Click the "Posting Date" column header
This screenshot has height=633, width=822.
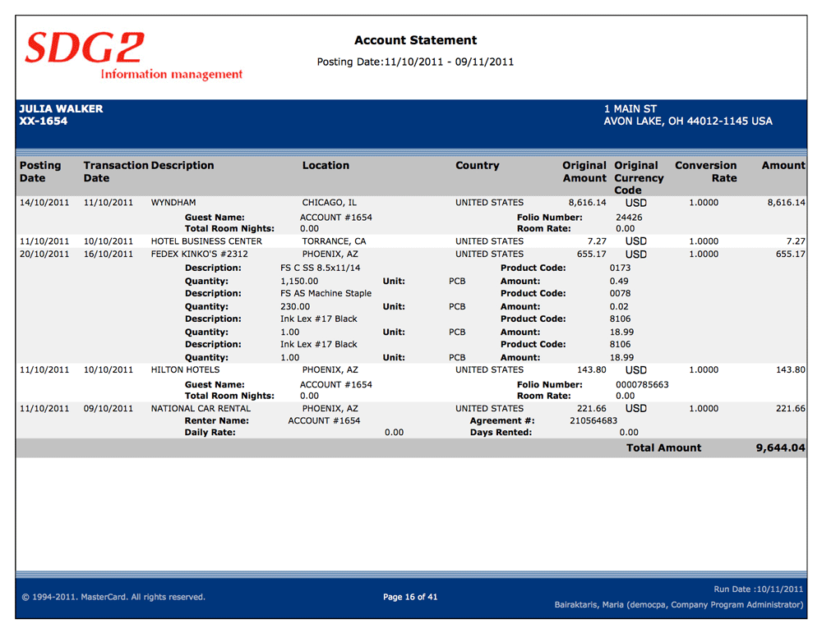(x=40, y=172)
